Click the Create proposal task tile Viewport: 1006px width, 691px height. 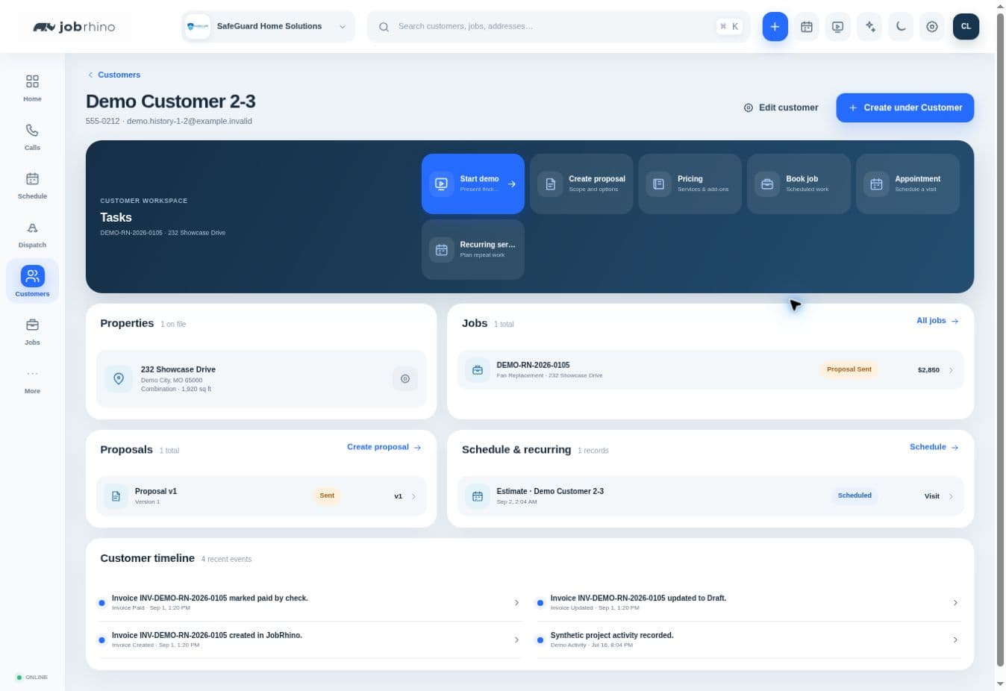point(581,184)
